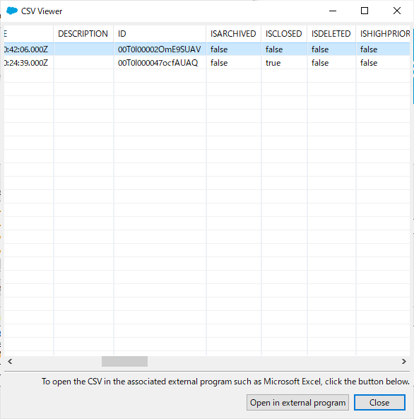Select ID cell 00T0I00002OmE9SUAV
The image size is (414, 419).
coord(160,49)
